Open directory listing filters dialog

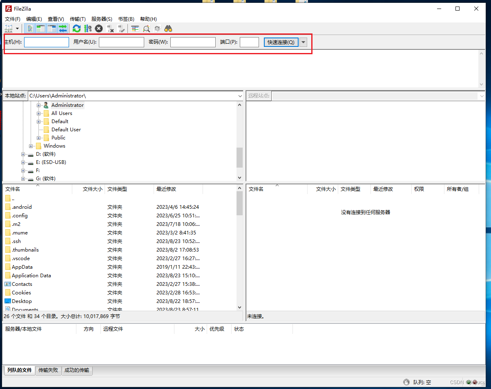(135, 29)
